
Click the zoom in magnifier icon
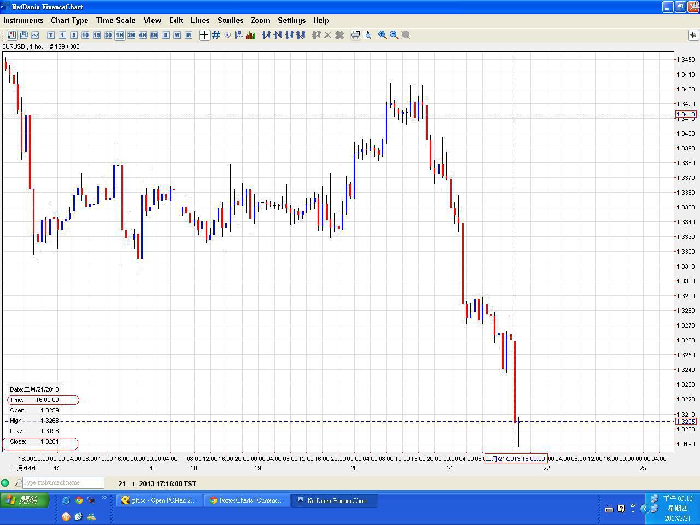[x=382, y=35]
